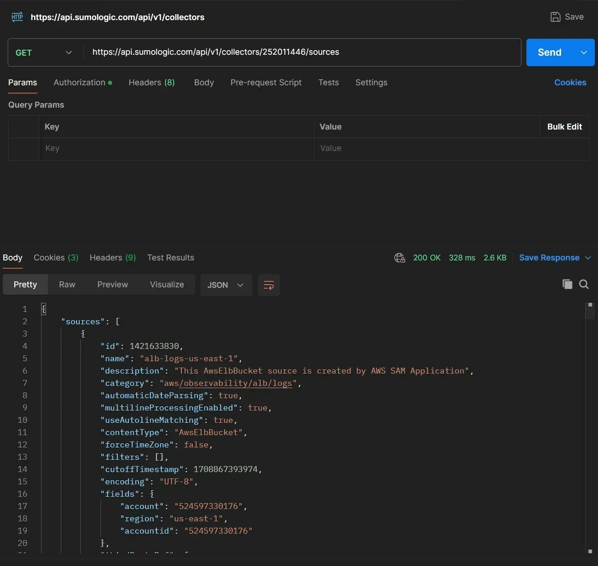Open the Cookies link

pos(570,83)
